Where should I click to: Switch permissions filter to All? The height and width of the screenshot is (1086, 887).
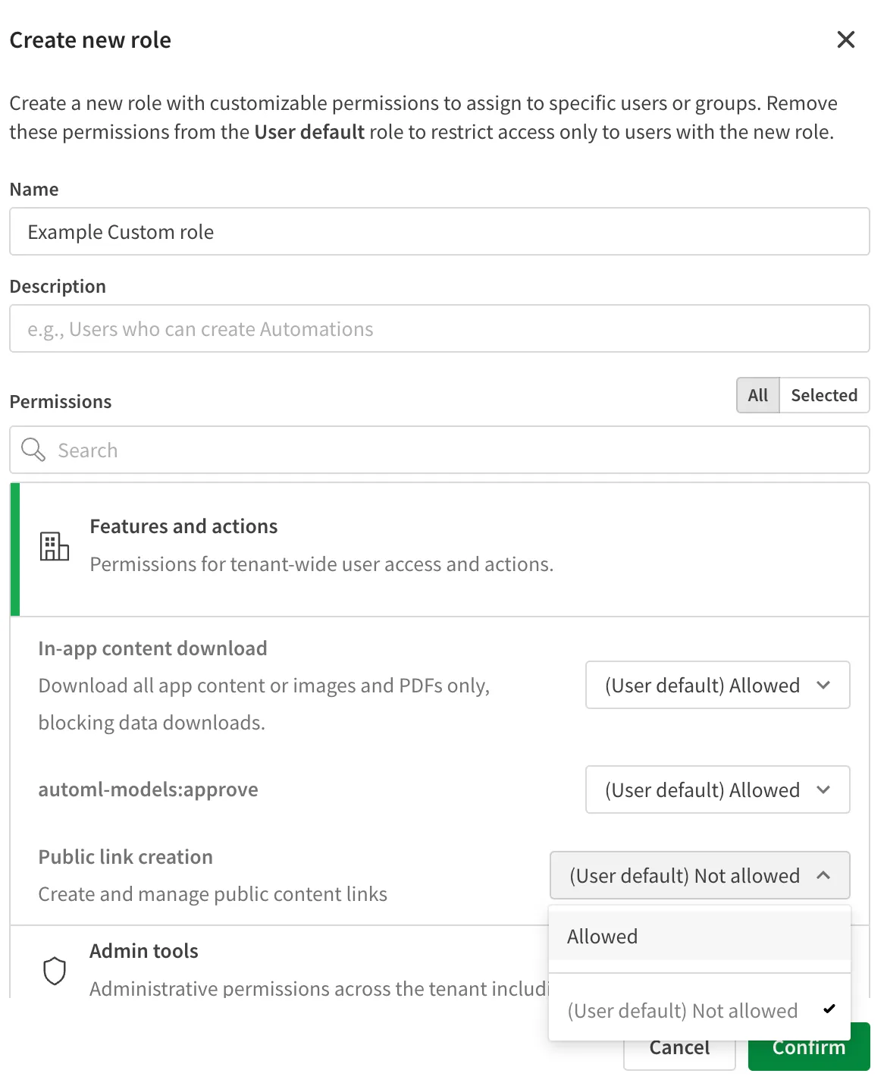coord(757,395)
